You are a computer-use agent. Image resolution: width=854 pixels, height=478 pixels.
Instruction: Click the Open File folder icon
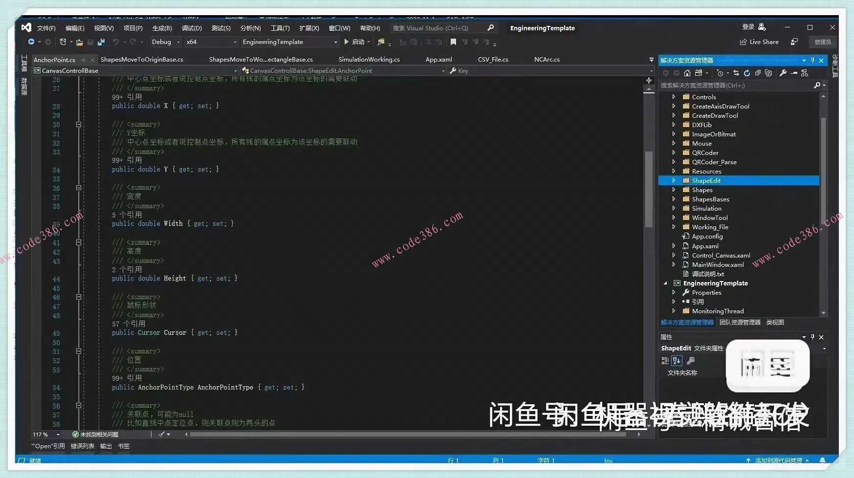tap(79, 42)
